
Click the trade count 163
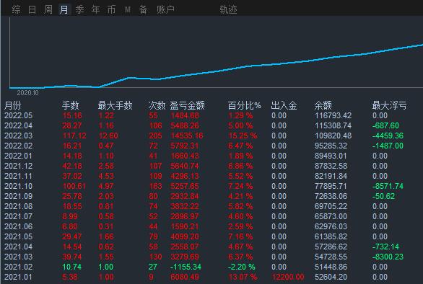click(x=155, y=186)
